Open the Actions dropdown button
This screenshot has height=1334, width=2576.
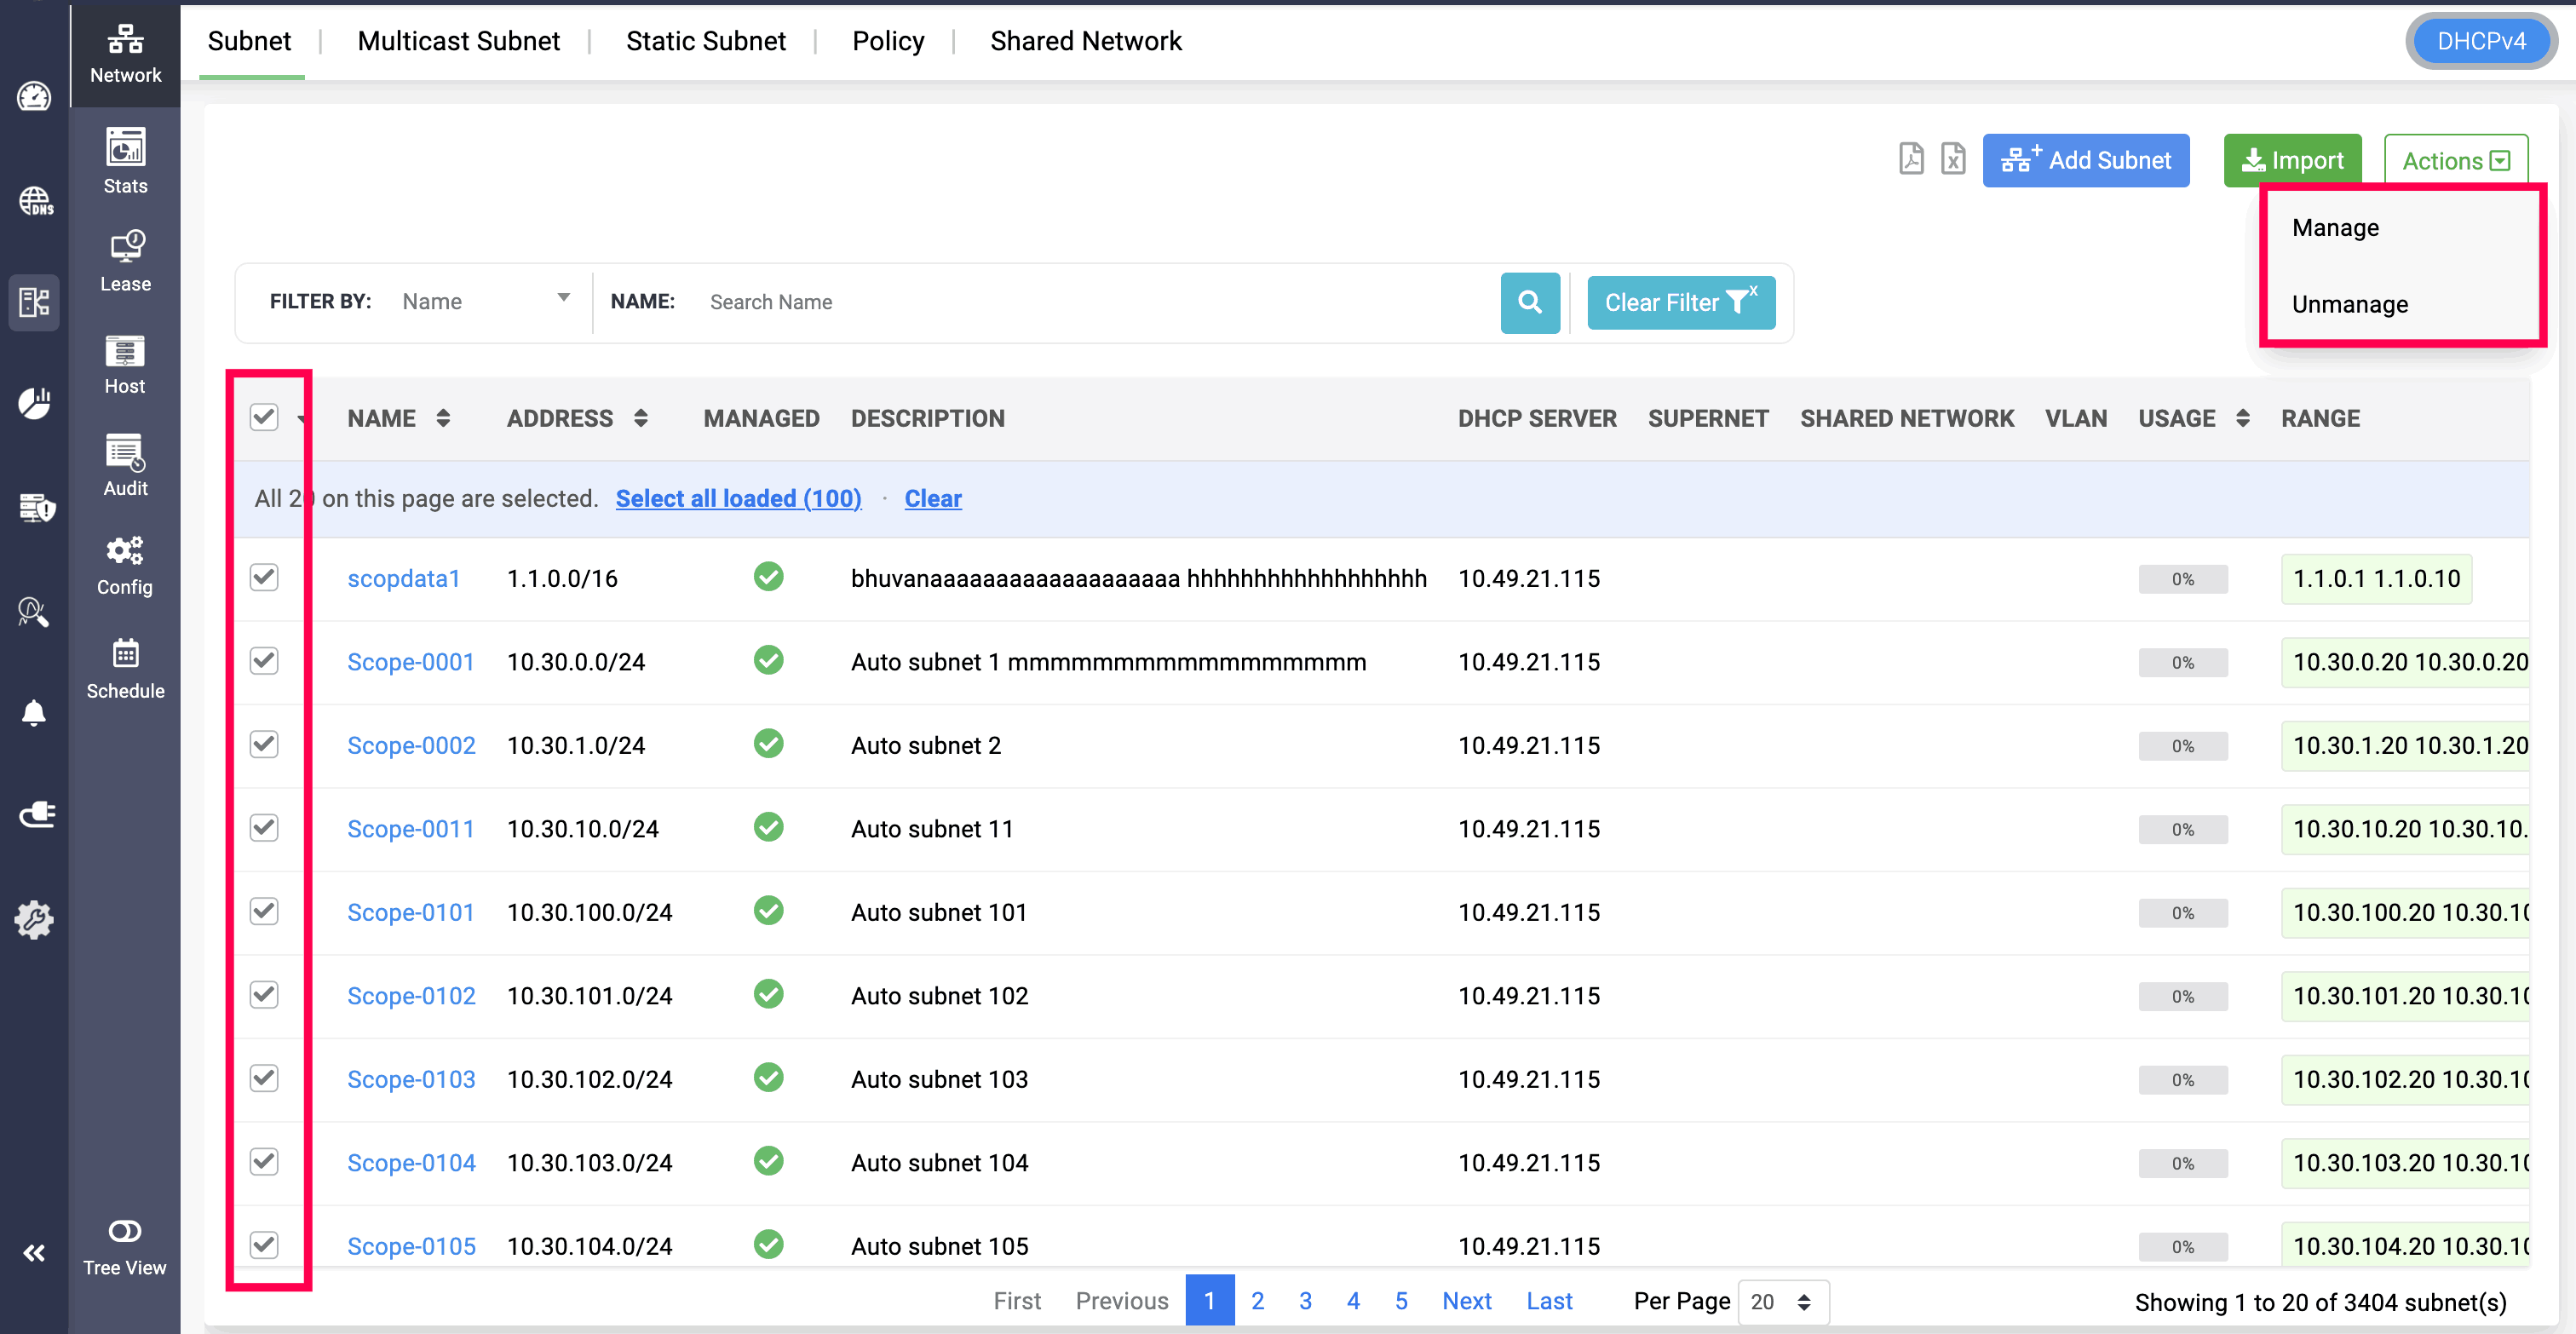point(2455,160)
